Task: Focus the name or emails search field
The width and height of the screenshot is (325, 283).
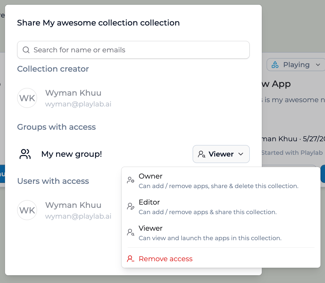Action: pos(133,50)
